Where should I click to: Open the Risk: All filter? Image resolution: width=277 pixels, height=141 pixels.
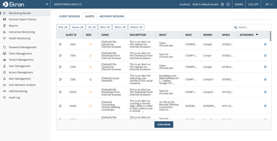[x=63, y=27]
